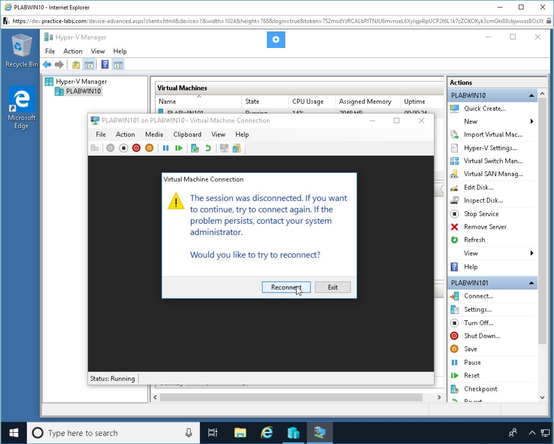Click the Actions pane scroll-up arrow

[542, 93]
